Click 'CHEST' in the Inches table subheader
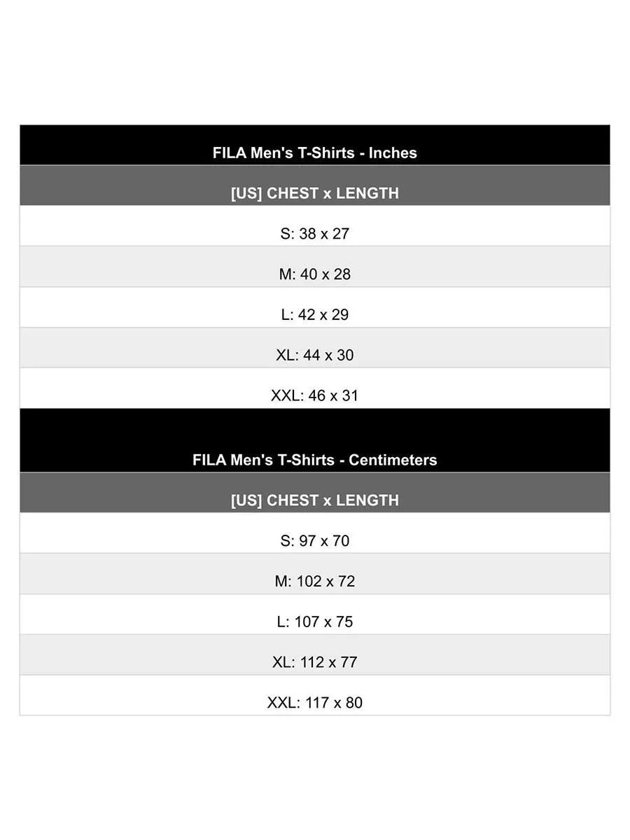 (x=293, y=194)
